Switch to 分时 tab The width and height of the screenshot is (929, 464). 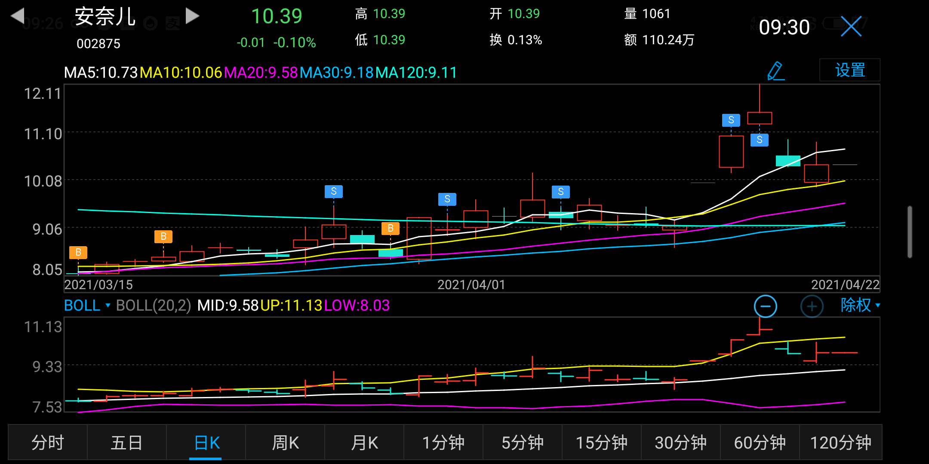click(48, 443)
